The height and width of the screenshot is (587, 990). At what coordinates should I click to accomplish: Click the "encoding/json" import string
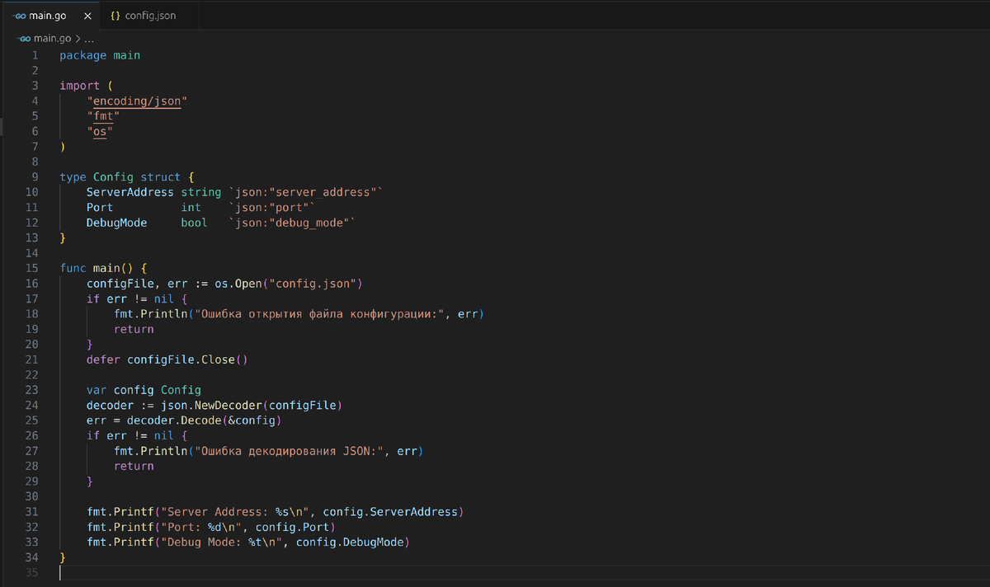click(x=138, y=101)
